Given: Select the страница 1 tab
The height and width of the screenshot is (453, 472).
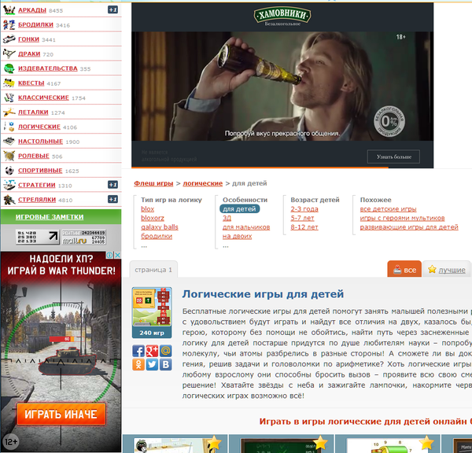Looking at the screenshot, I should 153,270.
